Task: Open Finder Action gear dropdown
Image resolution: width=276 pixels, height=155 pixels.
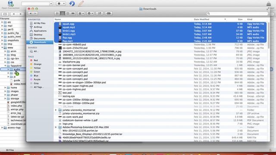Action: [x=90, y=13]
